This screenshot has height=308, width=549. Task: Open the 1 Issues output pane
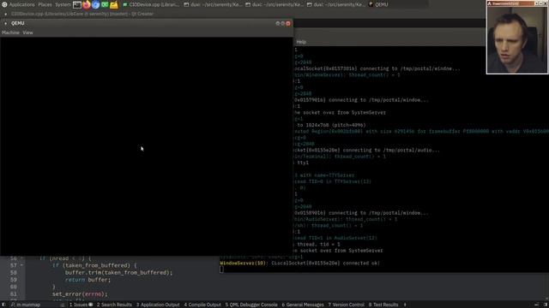81,305
